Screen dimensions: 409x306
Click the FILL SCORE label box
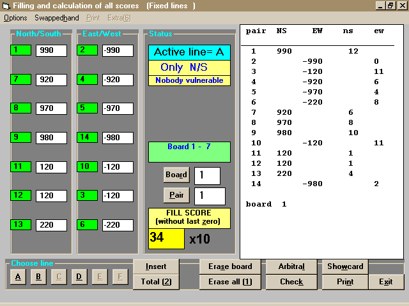[189, 218]
